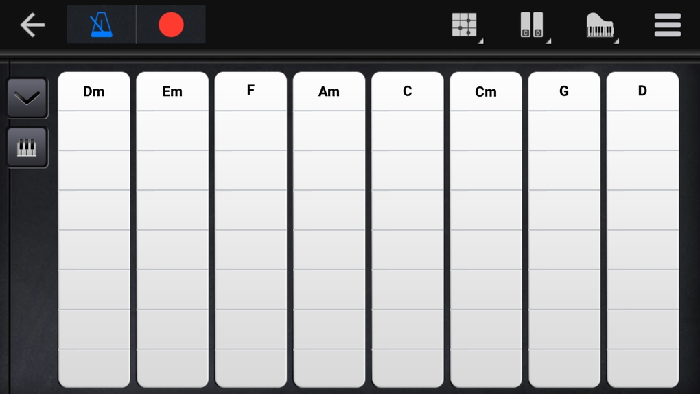Play the bottom pad of D column

coord(642,368)
